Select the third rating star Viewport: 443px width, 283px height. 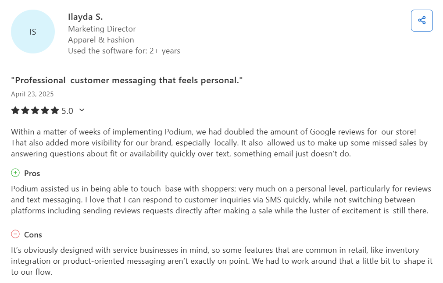(35, 110)
